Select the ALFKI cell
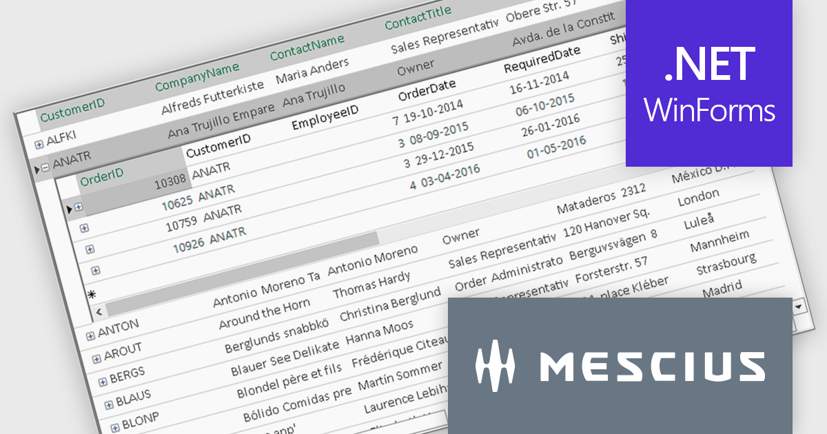The width and height of the screenshot is (827, 434). (x=61, y=138)
